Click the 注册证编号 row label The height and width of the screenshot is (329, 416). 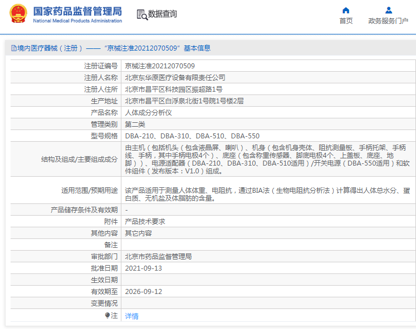(x=101, y=66)
